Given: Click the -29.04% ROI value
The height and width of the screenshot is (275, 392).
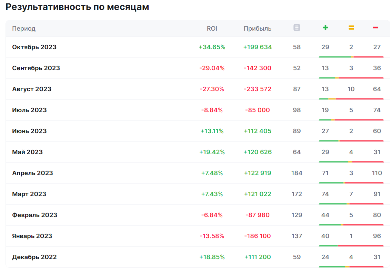Looking at the screenshot, I should pos(212,68).
